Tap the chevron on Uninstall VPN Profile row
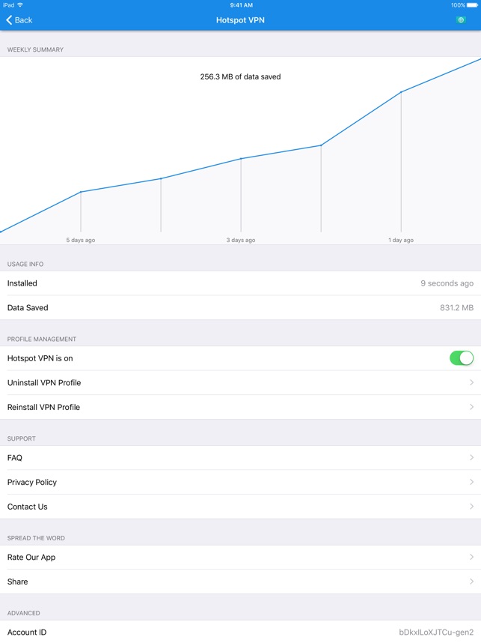 [x=471, y=383]
